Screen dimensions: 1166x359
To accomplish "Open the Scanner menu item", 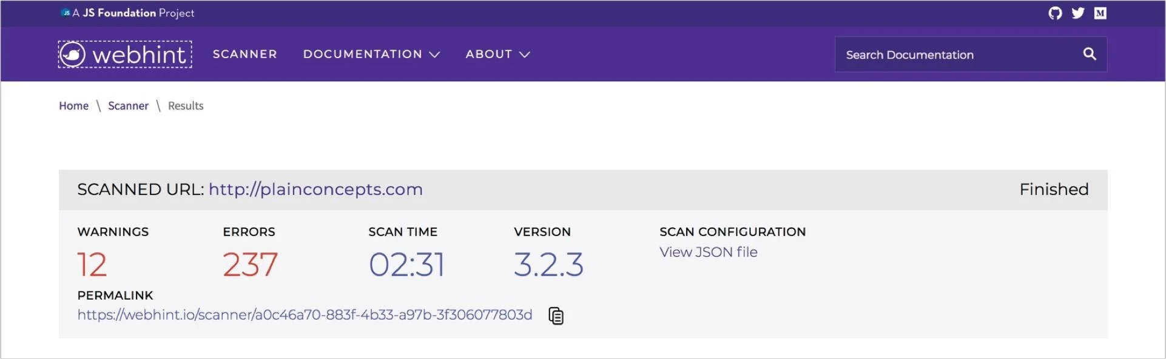I will coord(244,54).
